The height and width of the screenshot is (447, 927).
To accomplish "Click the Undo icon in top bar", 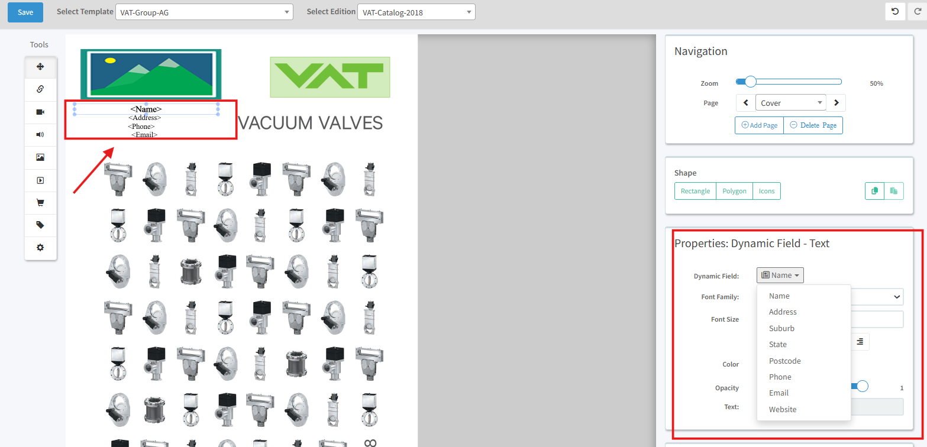I will [895, 12].
